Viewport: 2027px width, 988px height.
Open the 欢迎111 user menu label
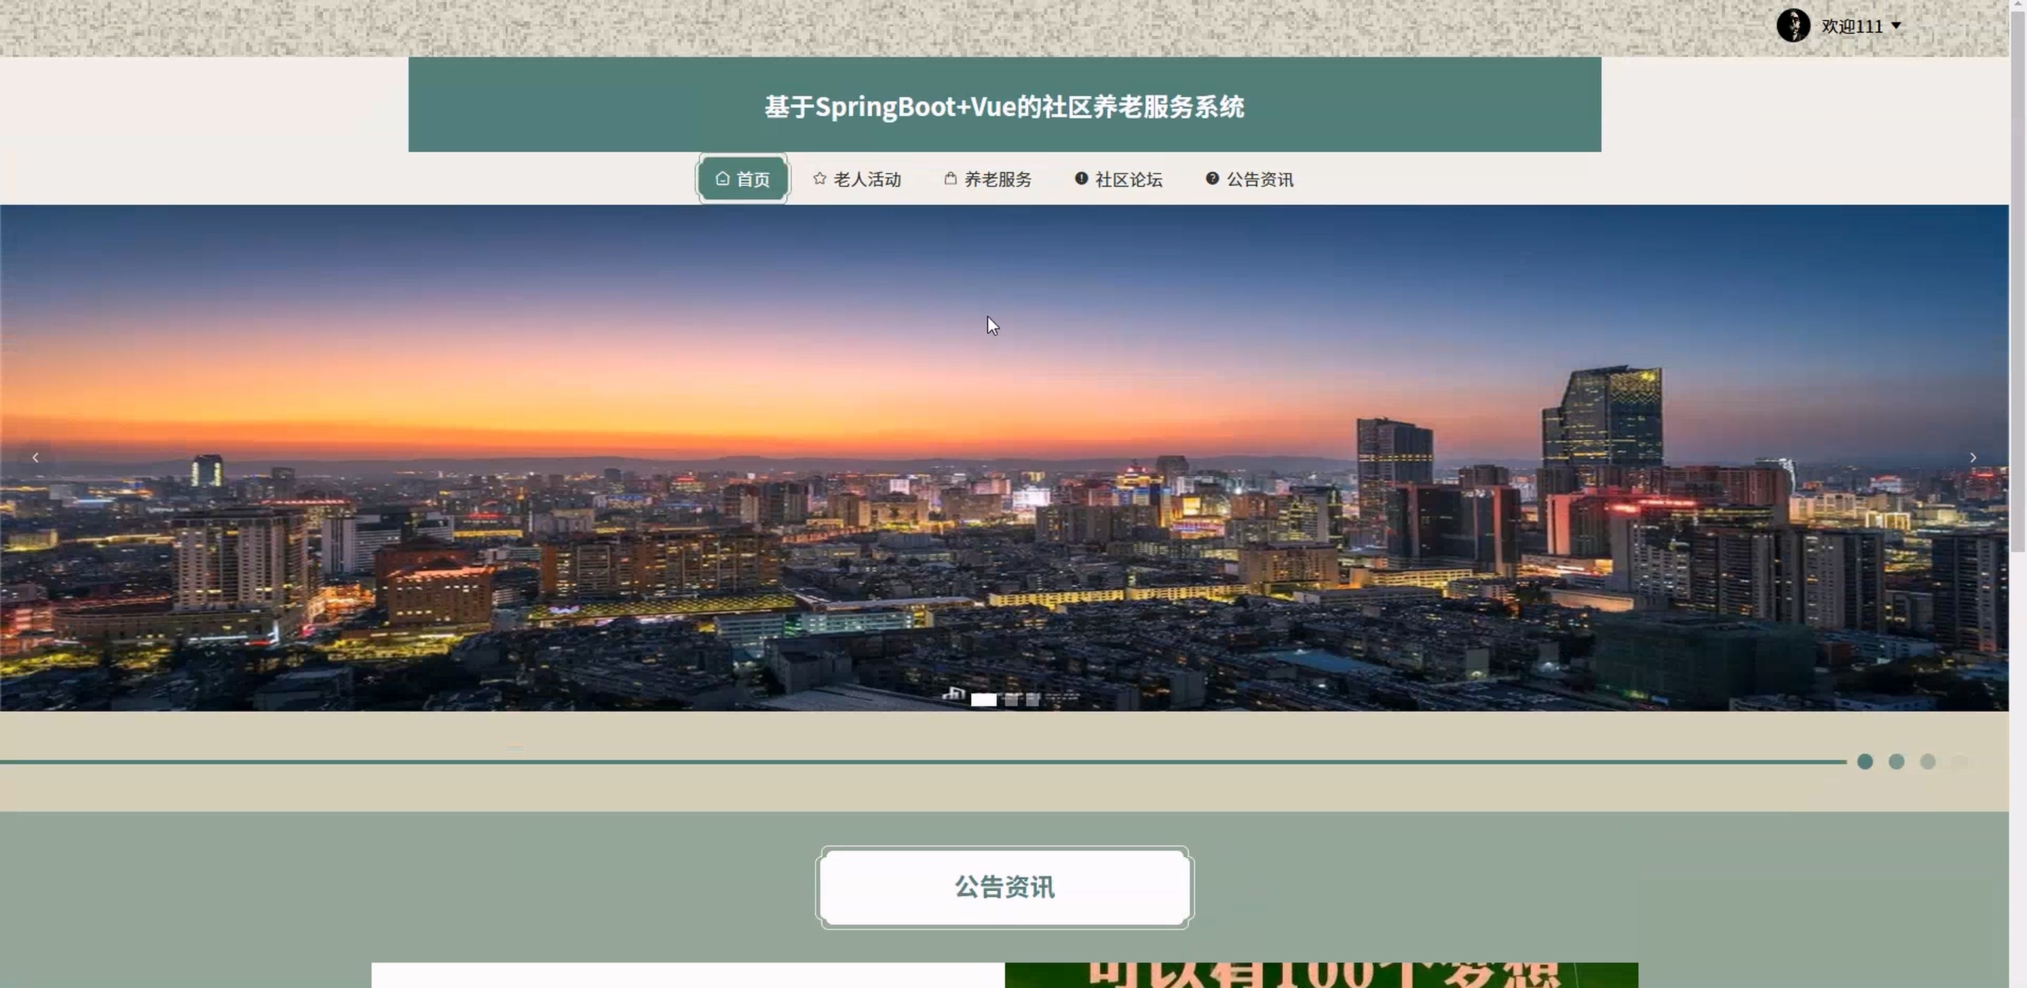pos(1851,26)
